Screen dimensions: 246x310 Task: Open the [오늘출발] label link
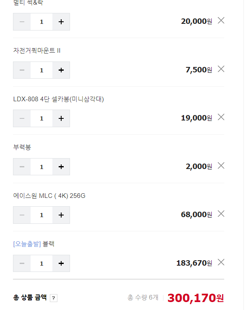coord(27,244)
